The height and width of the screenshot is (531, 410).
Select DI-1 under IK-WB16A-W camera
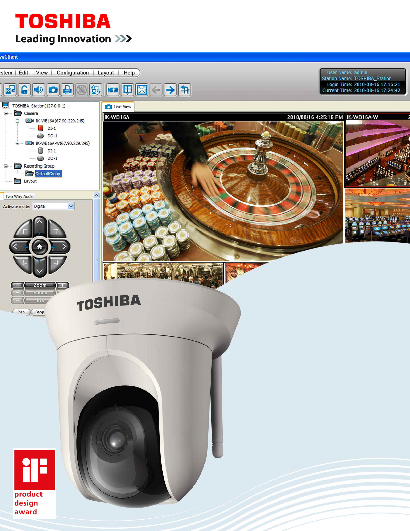click(52, 151)
